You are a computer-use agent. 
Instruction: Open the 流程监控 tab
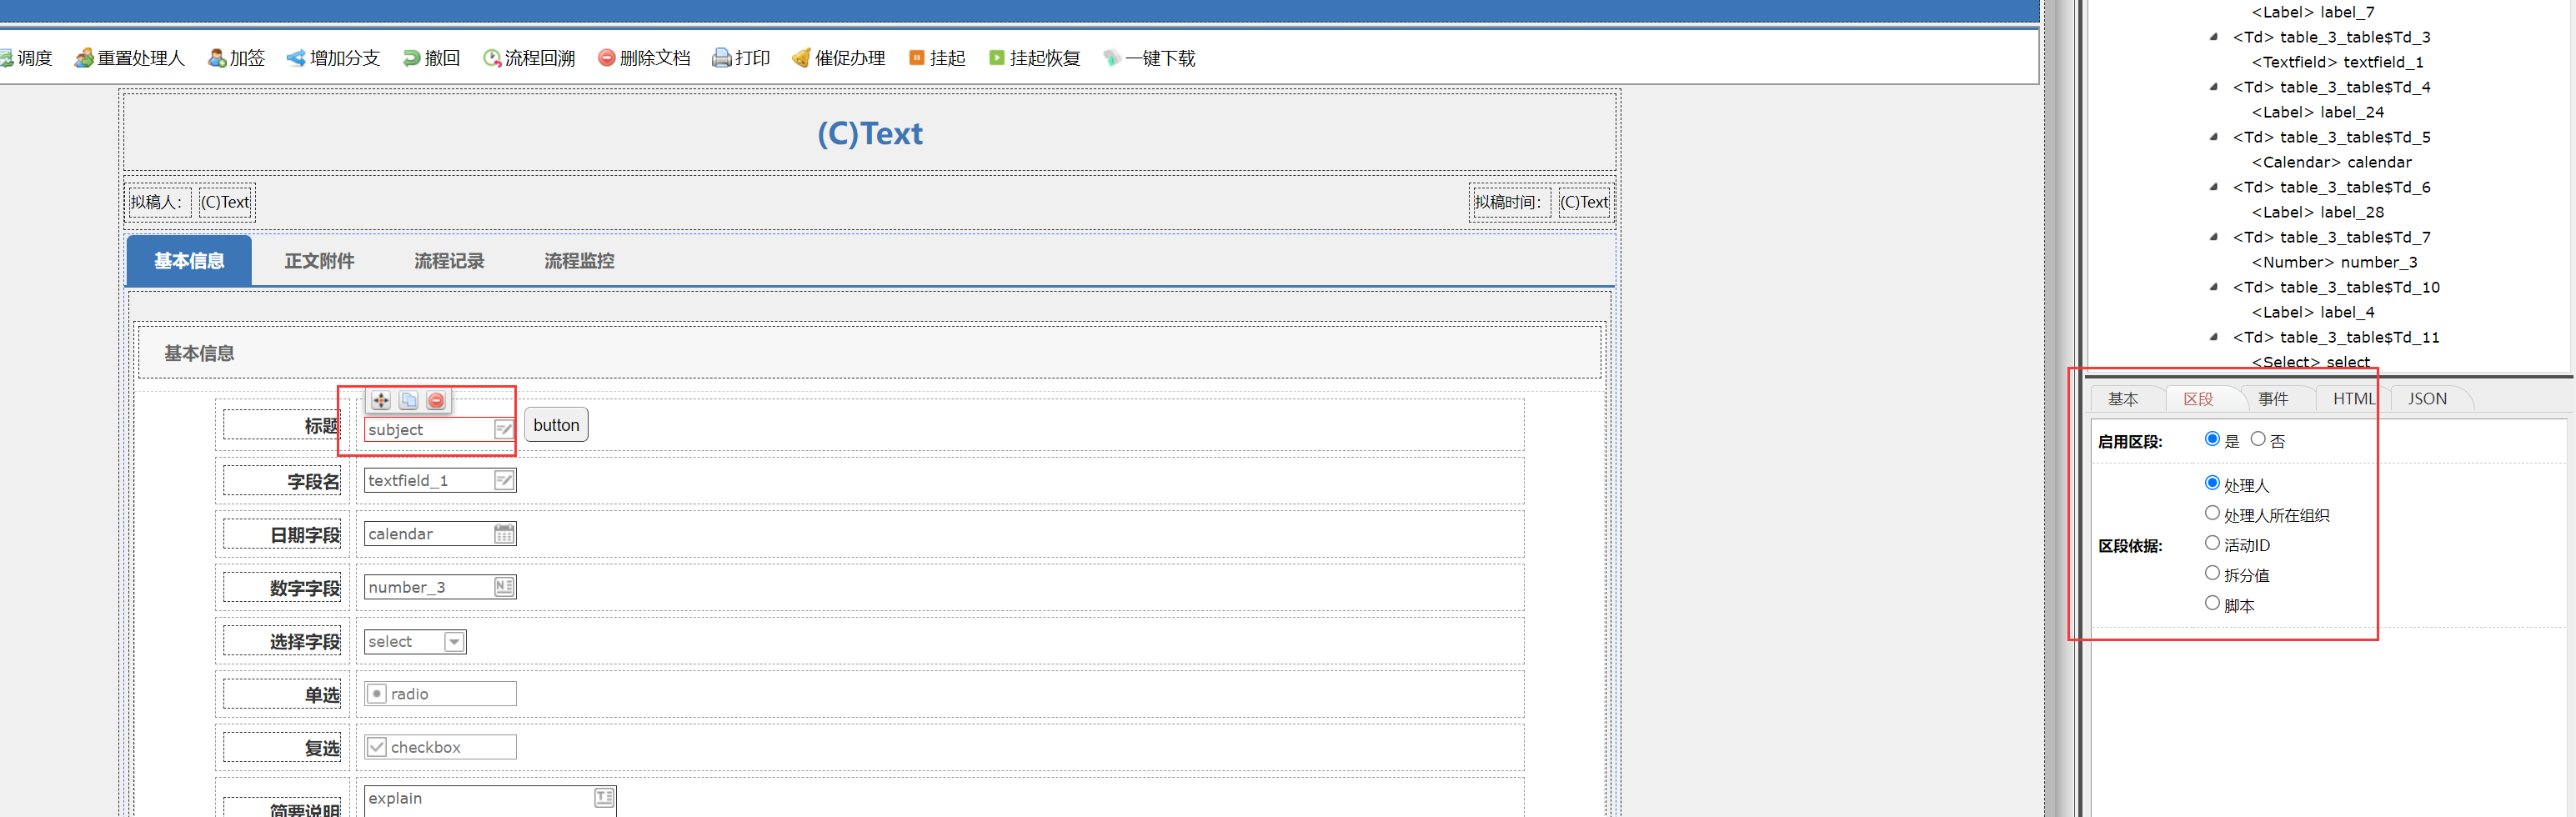(579, 261)
